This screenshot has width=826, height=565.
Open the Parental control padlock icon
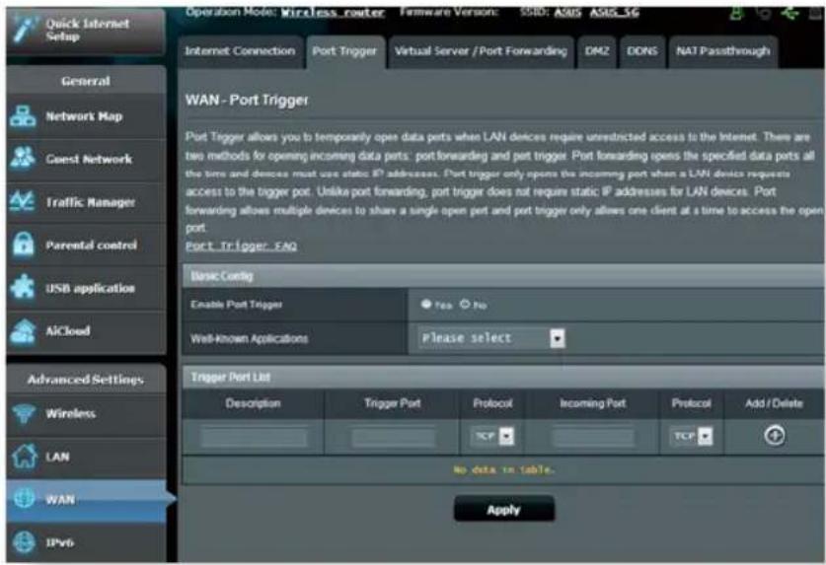[23, 245]
